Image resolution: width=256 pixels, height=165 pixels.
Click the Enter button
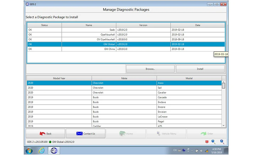click(206, 133)
